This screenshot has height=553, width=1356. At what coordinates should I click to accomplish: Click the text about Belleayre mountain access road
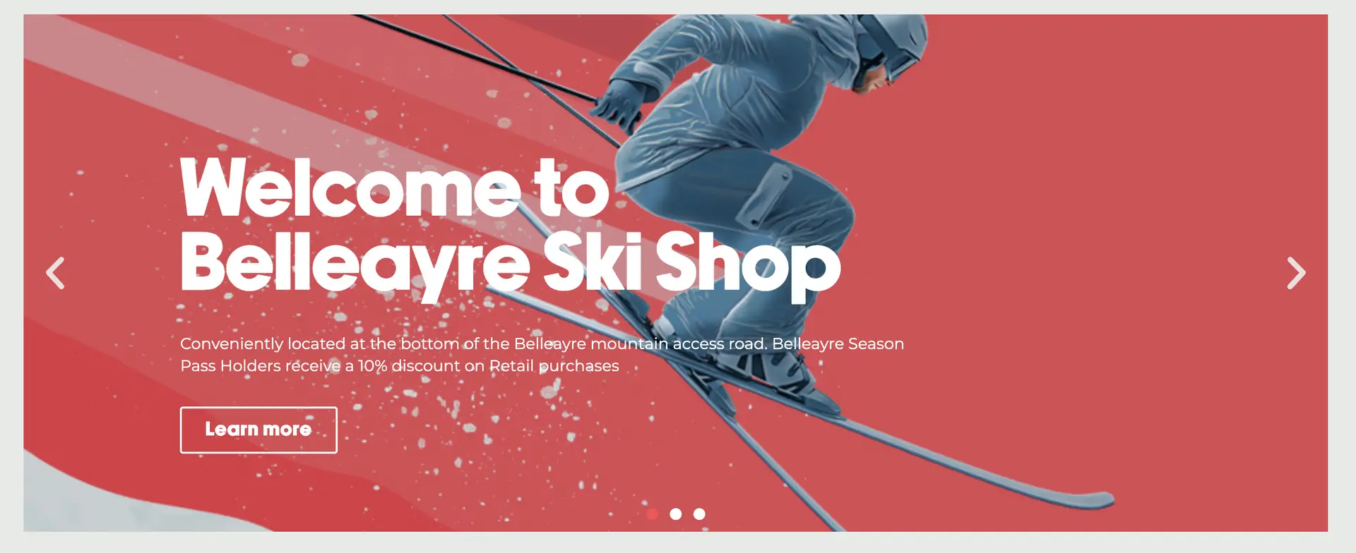tap(473, 344)
